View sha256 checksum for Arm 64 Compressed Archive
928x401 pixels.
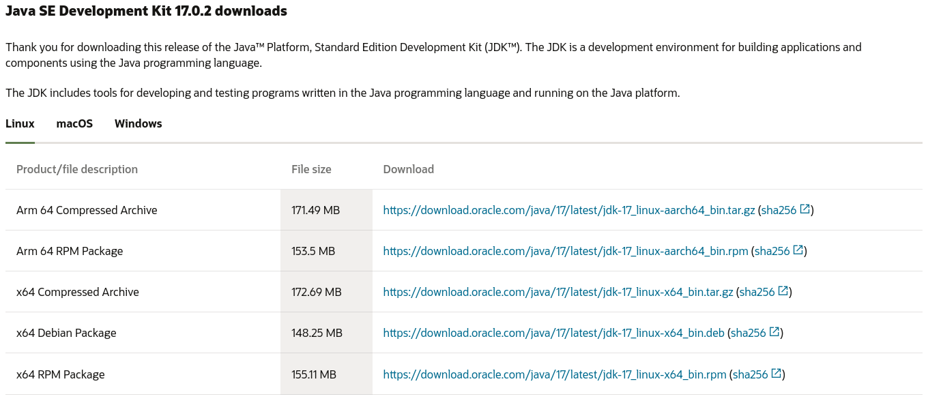[779, 211]
